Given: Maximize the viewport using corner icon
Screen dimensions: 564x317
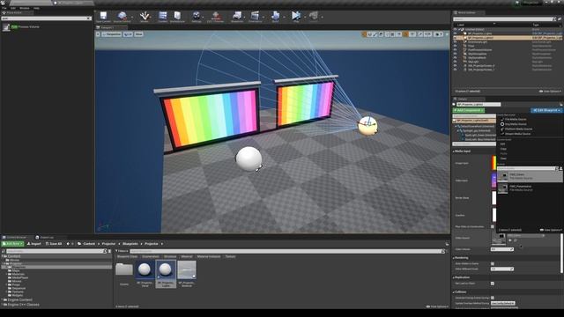Looking at the screenshot, I should [x=447, y=34].
